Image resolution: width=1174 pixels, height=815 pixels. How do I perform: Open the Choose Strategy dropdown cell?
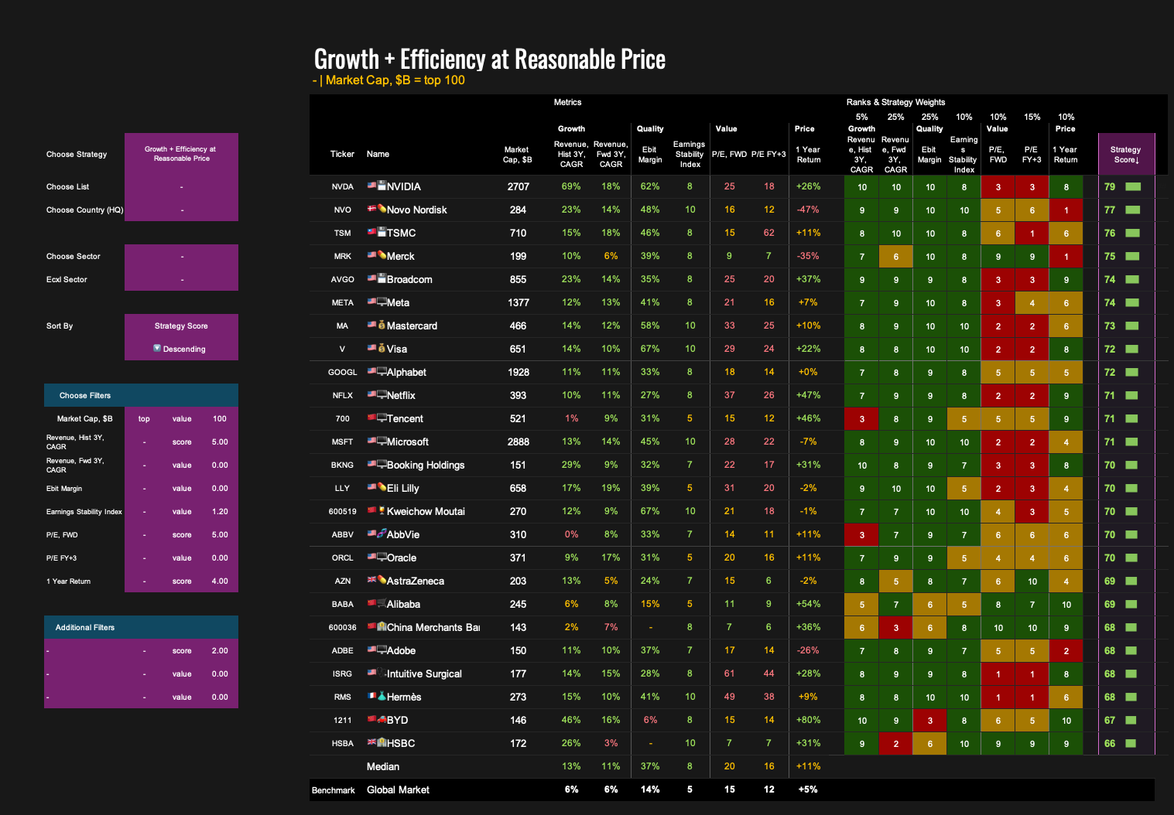click(x=181, y=154)
